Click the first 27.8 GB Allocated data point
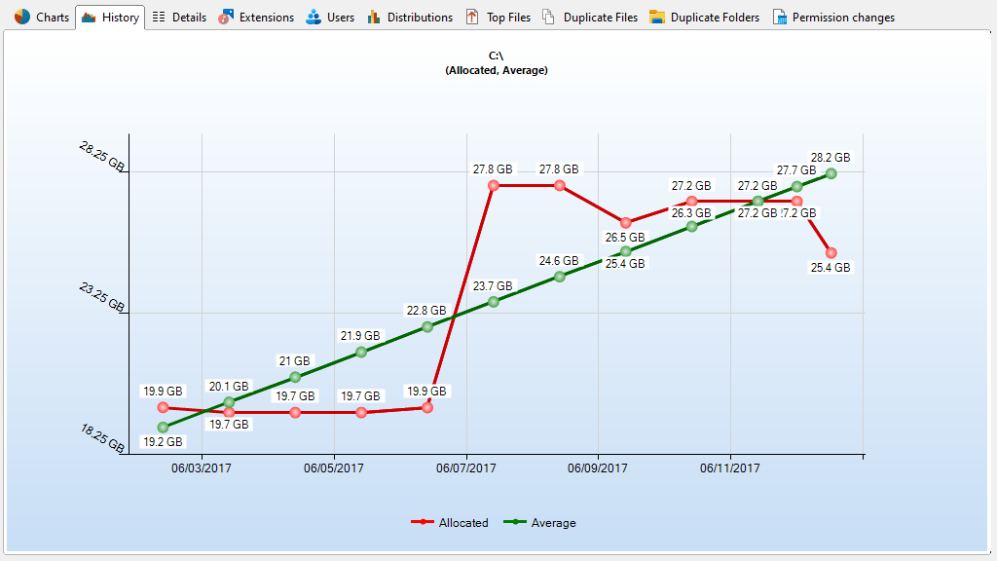Viewport: 997px width, 561px height. point(494,185)
